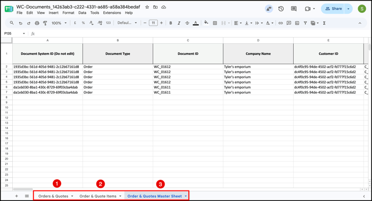Open the Master Sheet tab options arrow
The image size is (372, 201).
[185, 196]
